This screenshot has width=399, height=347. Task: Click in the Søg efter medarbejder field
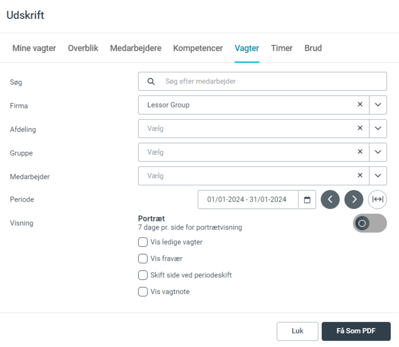pyautogui.click(x=272, y=81)
